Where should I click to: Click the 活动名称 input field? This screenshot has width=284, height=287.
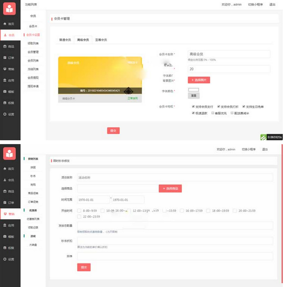tap(174, 177)
